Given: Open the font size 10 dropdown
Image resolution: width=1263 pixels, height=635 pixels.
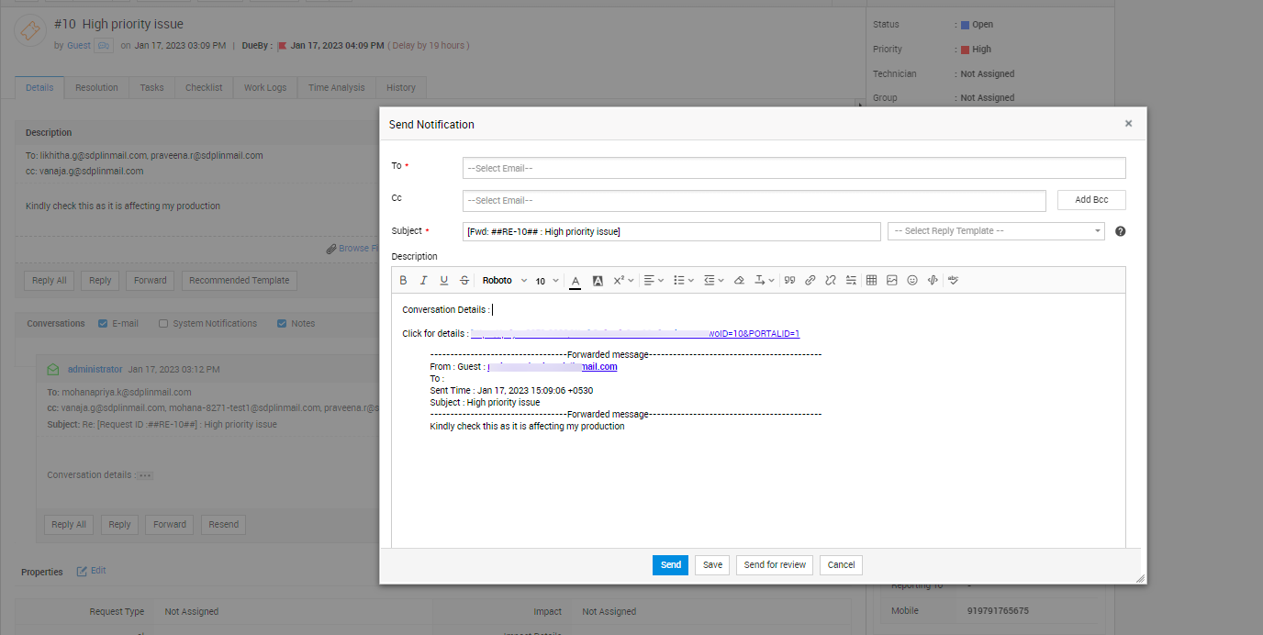Looking at the screenshot, I should click(x=547, y=281).
